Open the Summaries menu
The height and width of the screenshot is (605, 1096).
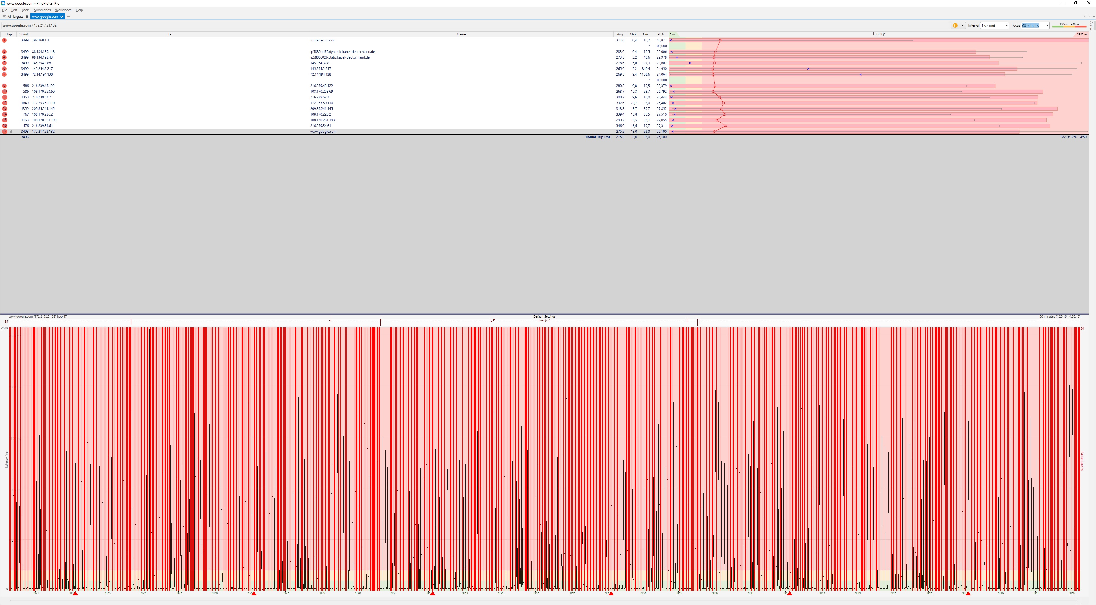pos(42,10)
